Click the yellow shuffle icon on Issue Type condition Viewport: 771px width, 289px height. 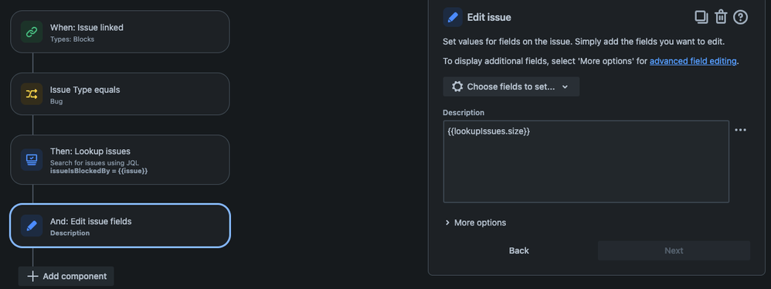pyautogui.click(x=32, y=93)
